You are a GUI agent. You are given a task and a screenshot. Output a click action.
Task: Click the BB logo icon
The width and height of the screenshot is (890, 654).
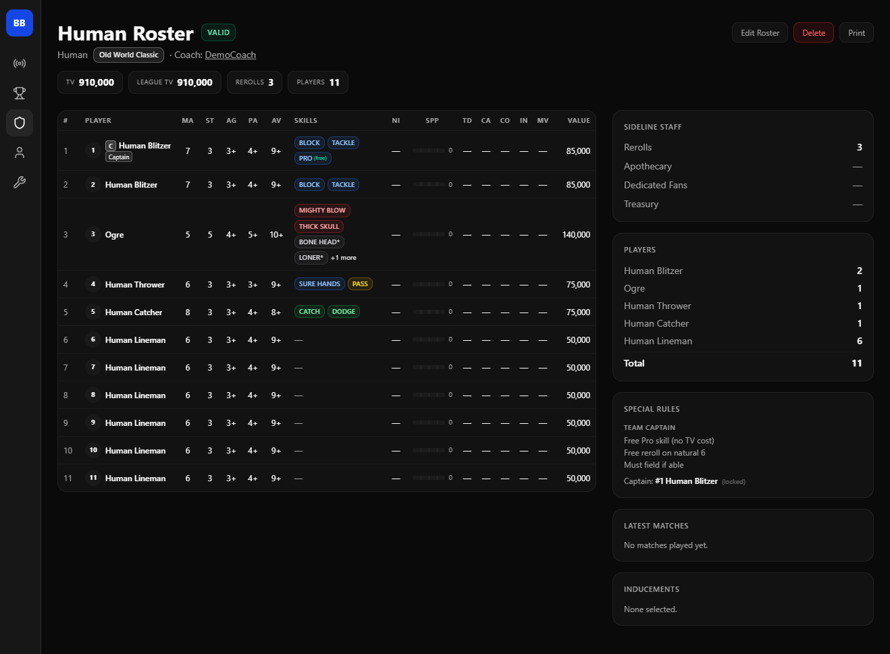pyautogui.click(x=20, y=23)
